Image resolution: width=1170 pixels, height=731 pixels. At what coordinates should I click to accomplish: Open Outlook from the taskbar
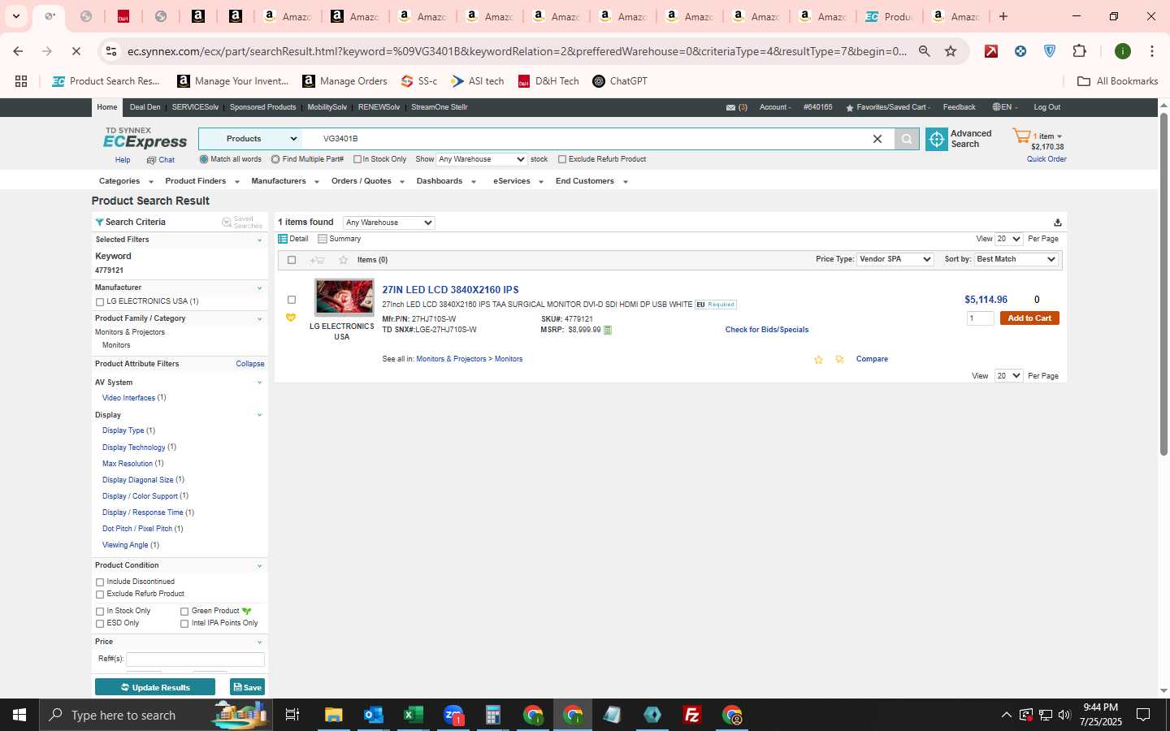pos(373,715)
